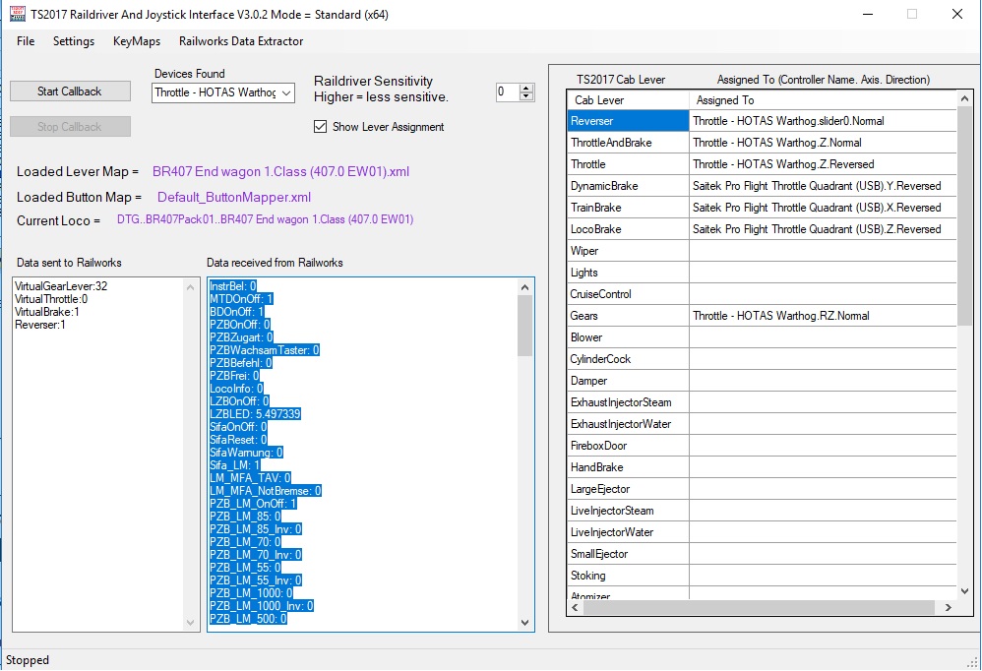Click the lever table scroll right arrow
This screenshot has width=982, height=671.
[x=949, y=607]
